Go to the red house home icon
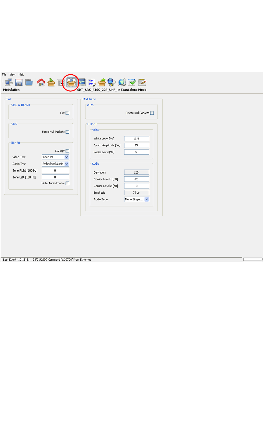Viewport: 266px width, 443px height. pos(41,82)
